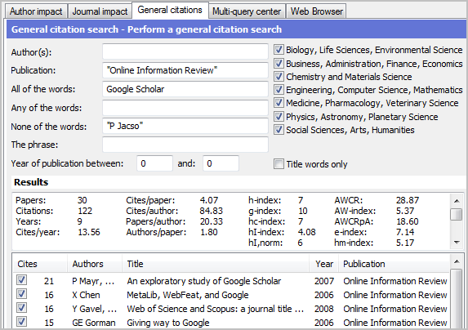Click the end year field after 'and:'
Image resolution: width=468 pixels, height=330 pixels.
221,163
